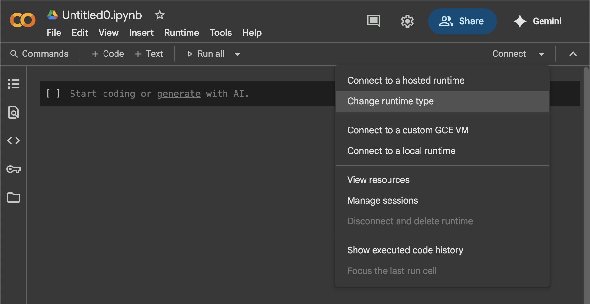The height and width of the screenshot is (304, 590).
Task: Click the vertical scrollbar on the right
Action: 586,185
